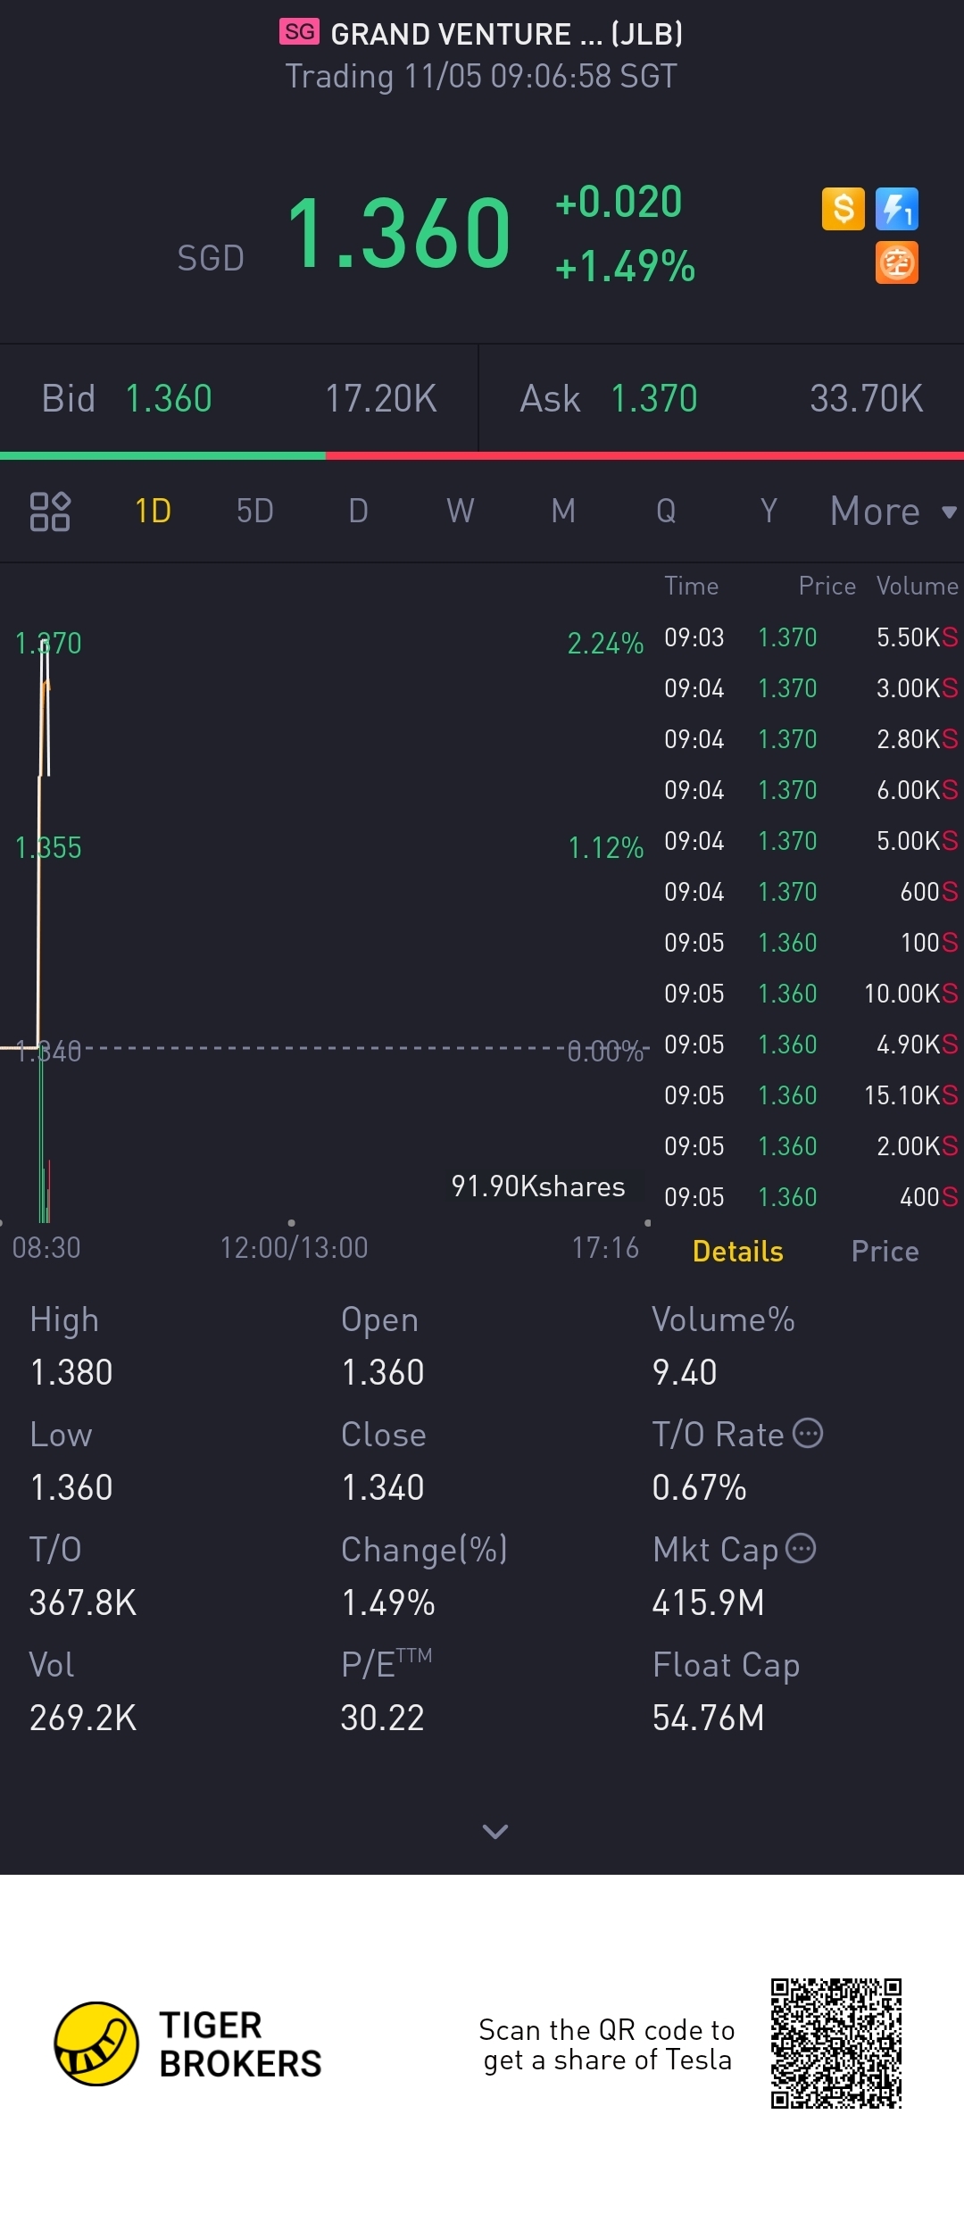Tap the yellow dollar sign icon
Image resolution: width=964 pixels, height=2214 pixels.
843,209
